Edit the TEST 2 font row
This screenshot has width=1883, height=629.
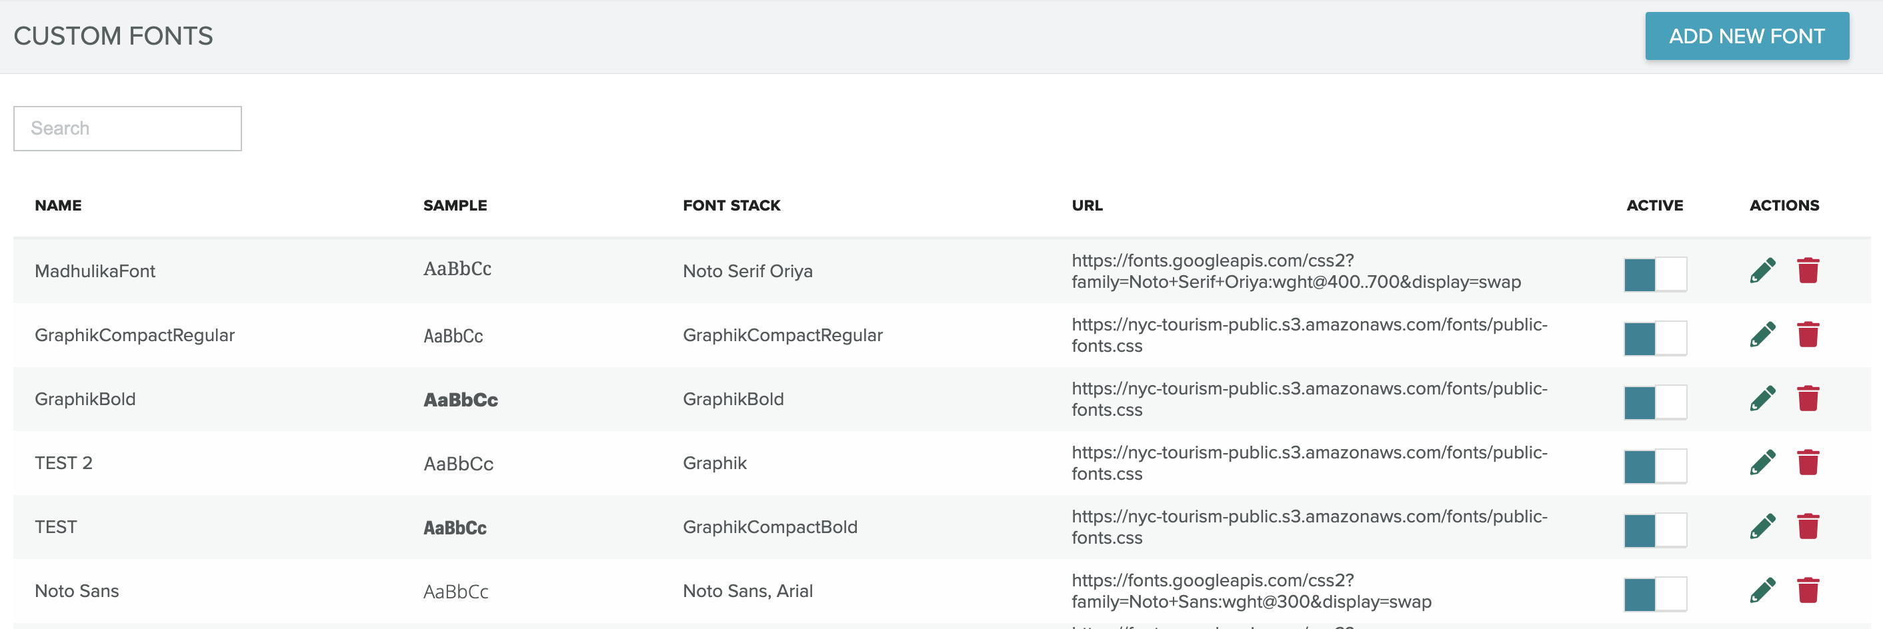[1762, 463]
